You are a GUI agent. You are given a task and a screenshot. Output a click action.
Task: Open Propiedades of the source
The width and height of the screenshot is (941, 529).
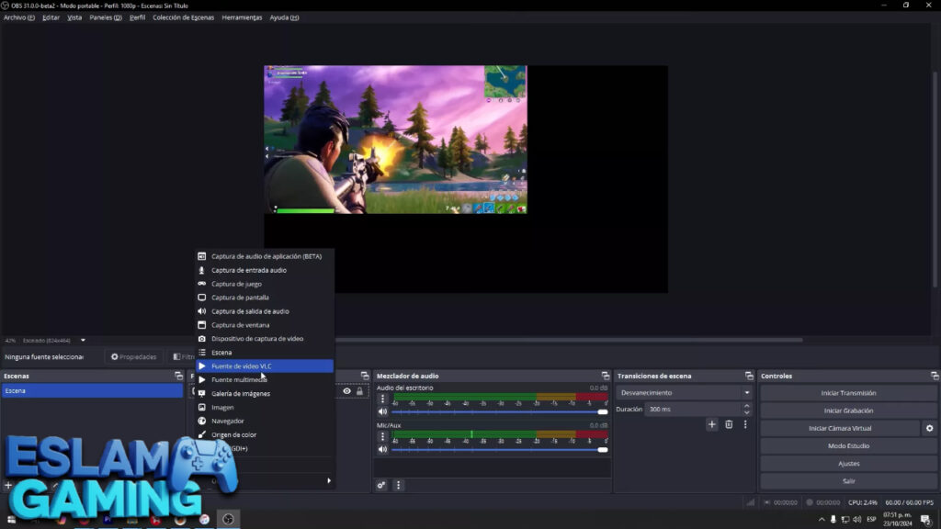[134, 357]
